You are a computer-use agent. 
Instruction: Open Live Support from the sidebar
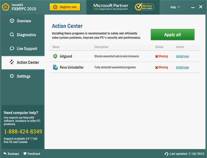tap(23, 49)
